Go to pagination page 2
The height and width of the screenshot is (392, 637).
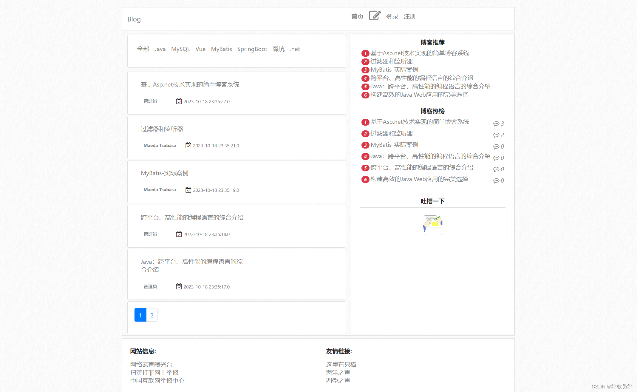click(x=152, y=315)
